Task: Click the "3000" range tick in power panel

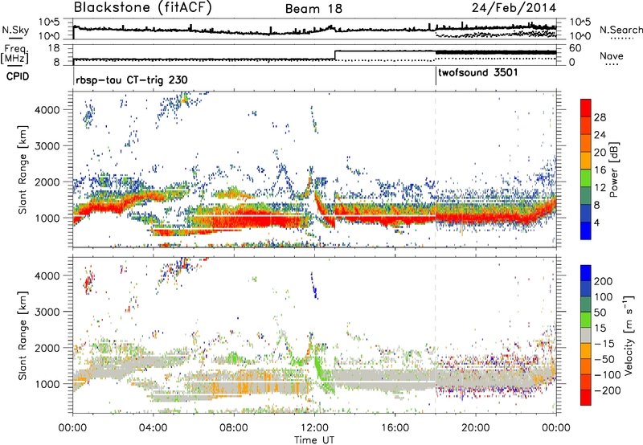Action: pos(47,145)
